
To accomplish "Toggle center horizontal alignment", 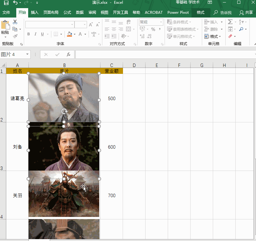I will pyautogui.click(x=114, y=29).
